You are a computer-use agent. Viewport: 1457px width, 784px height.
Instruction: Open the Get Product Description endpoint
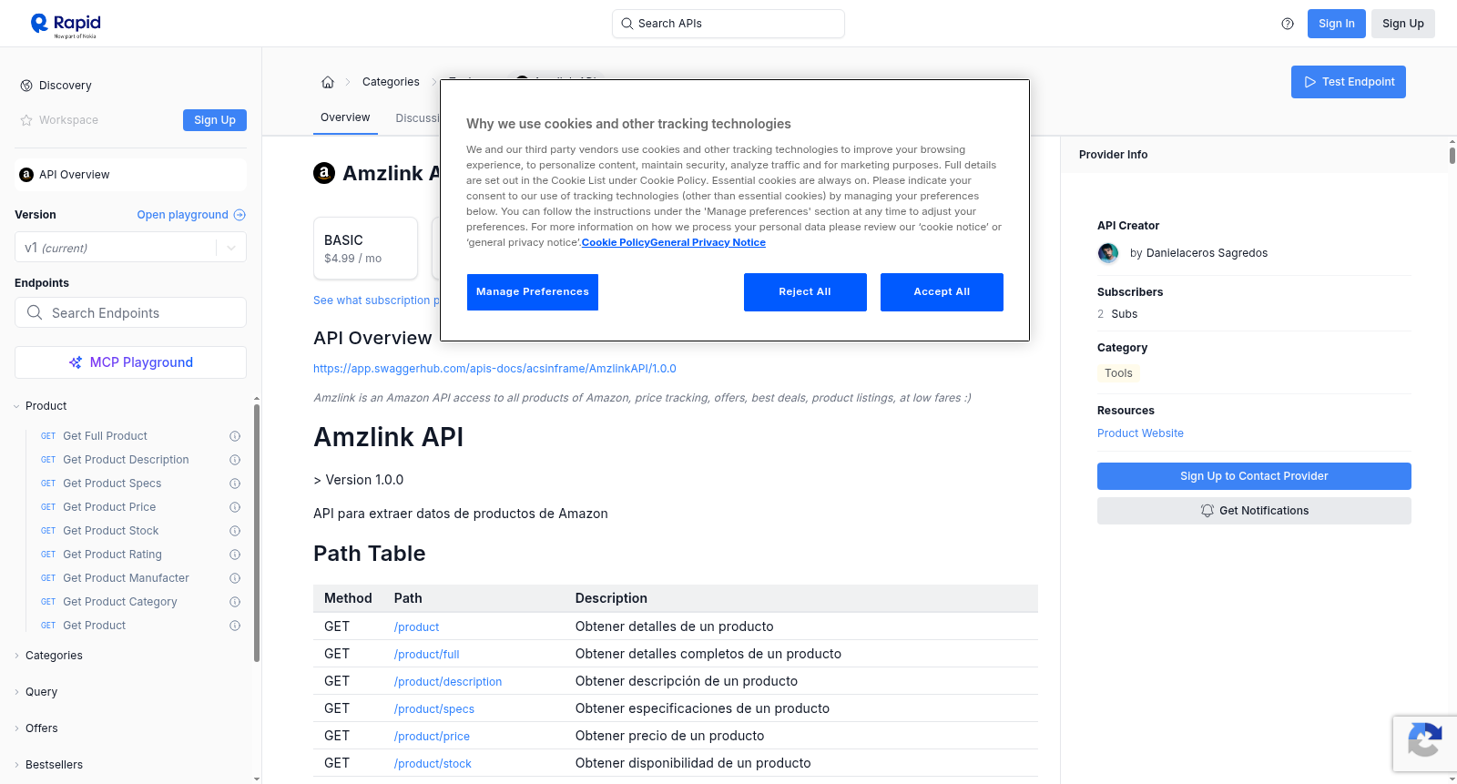126,460
